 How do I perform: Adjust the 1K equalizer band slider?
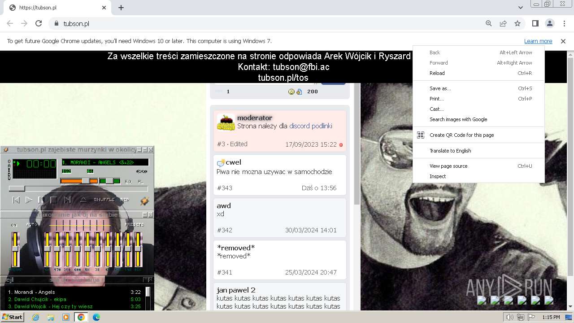pos(87,249)
